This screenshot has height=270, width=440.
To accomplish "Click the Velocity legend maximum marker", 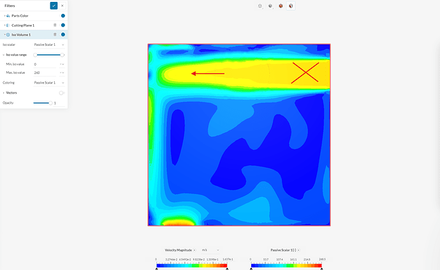I will (x=227, y=269).
